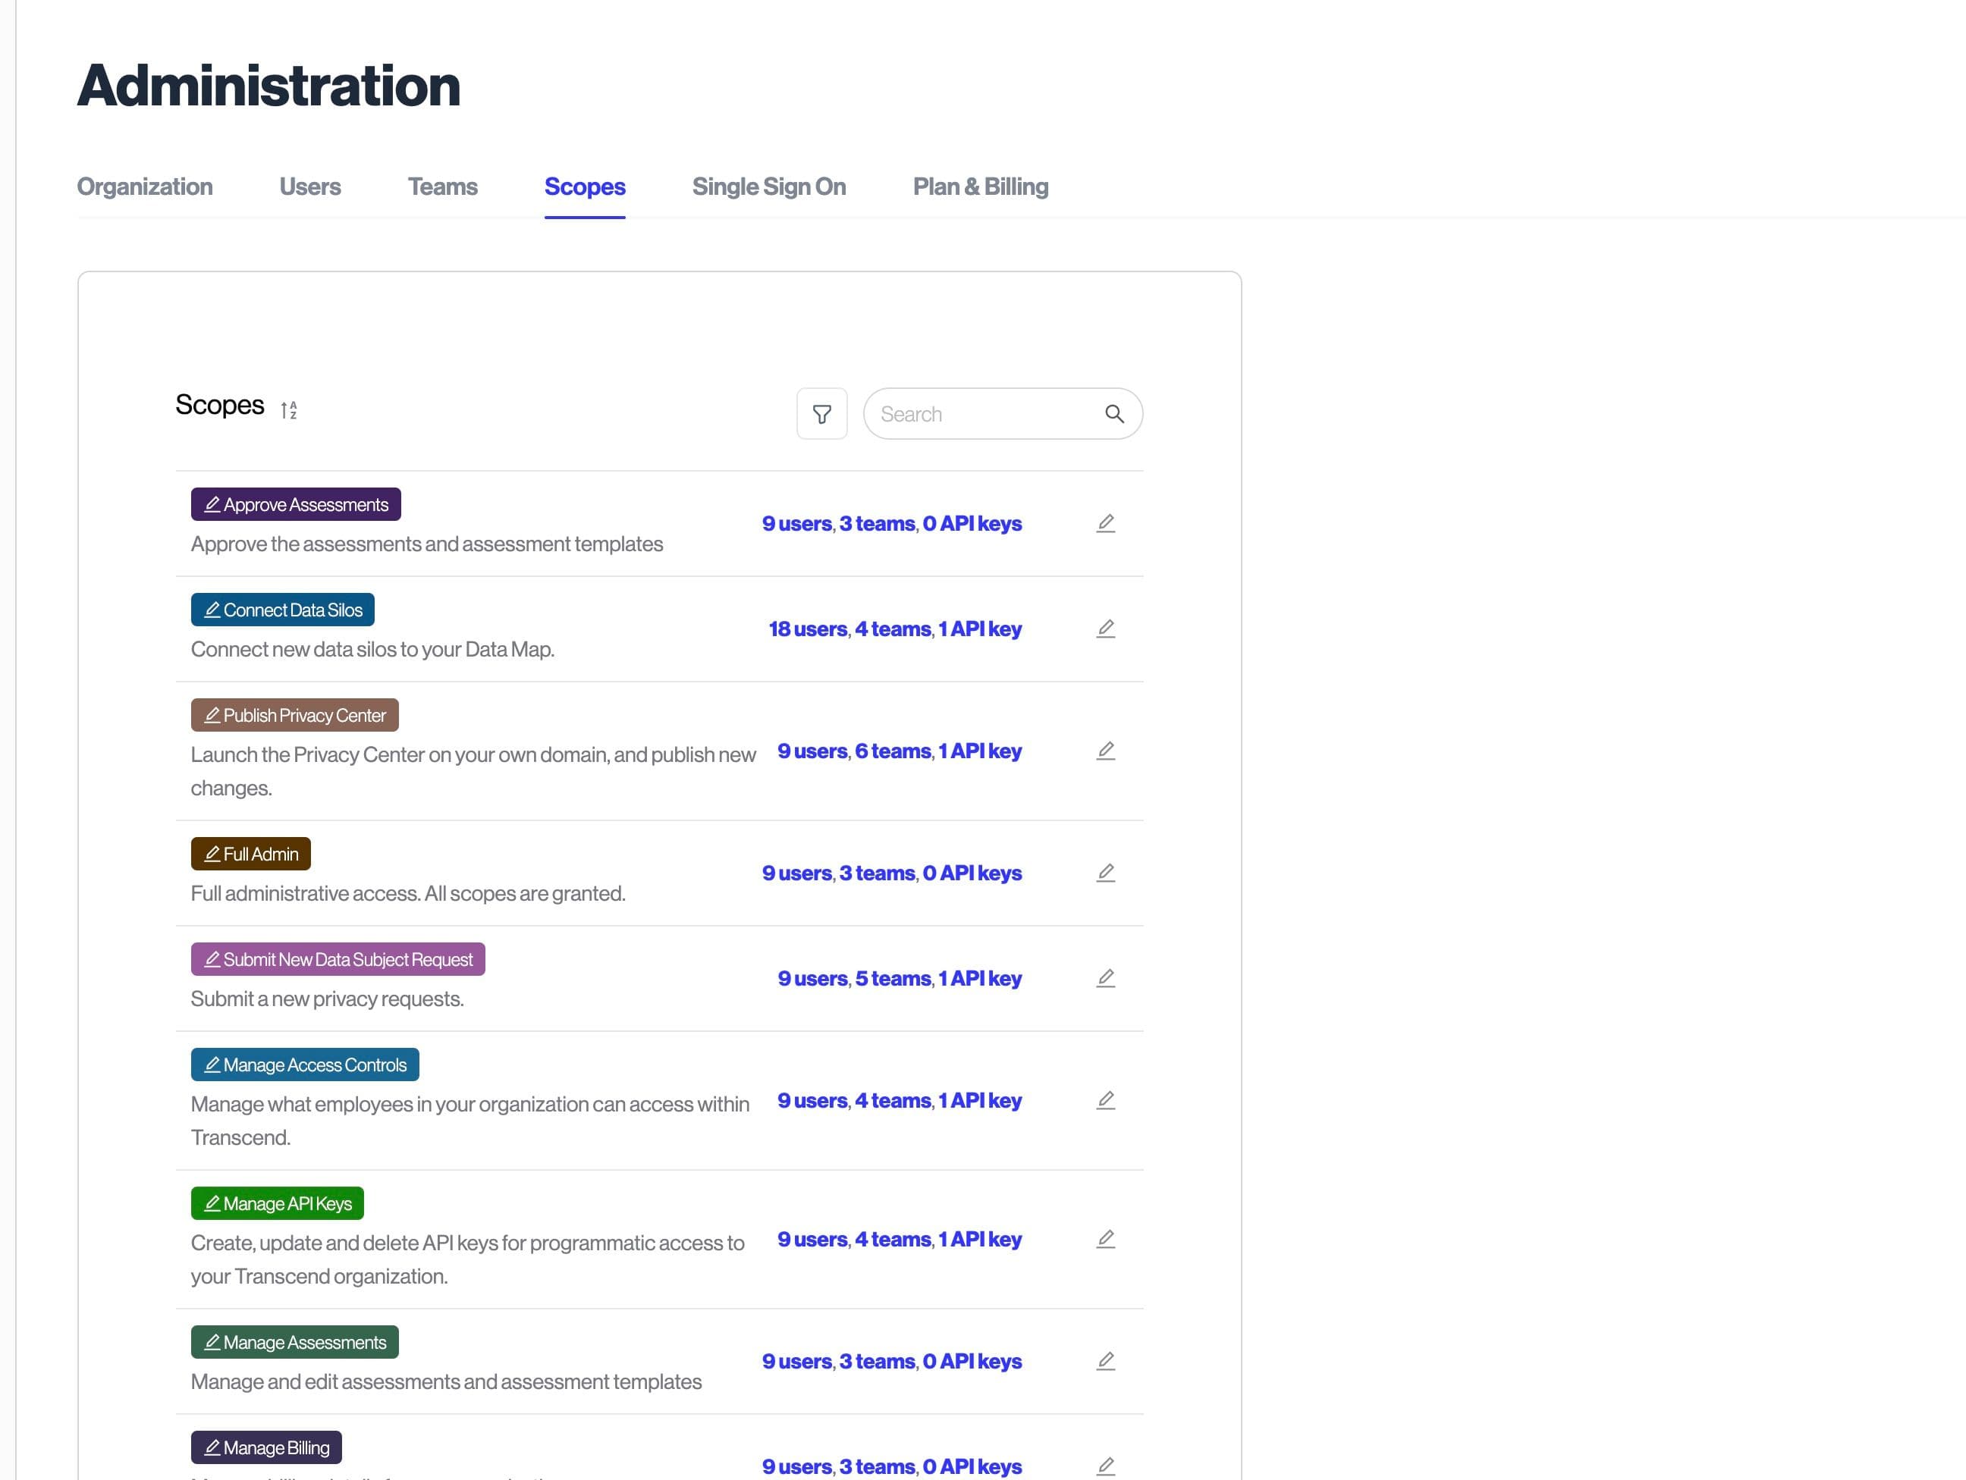Go to Plan & Billing tab
Viewport: 1966px width, 1480px height.
pyautogui.click(x=979, y=187)
